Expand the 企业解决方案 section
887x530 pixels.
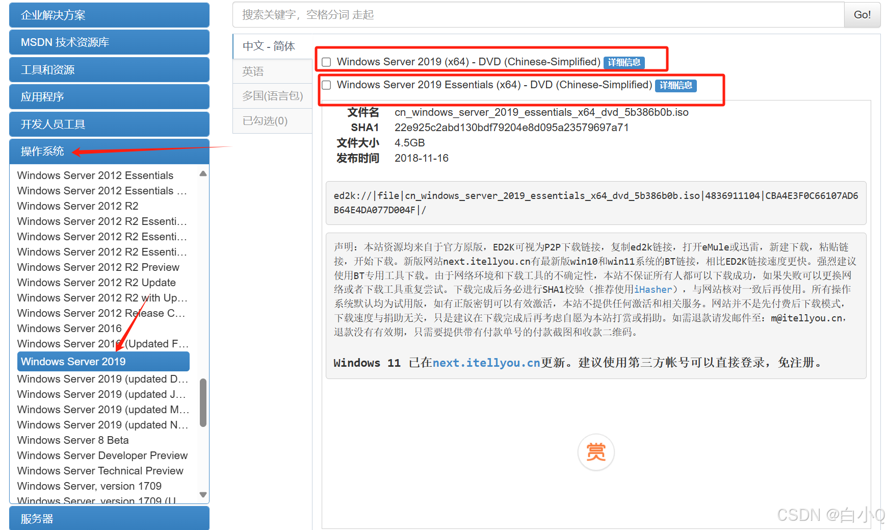pos(109,15)
